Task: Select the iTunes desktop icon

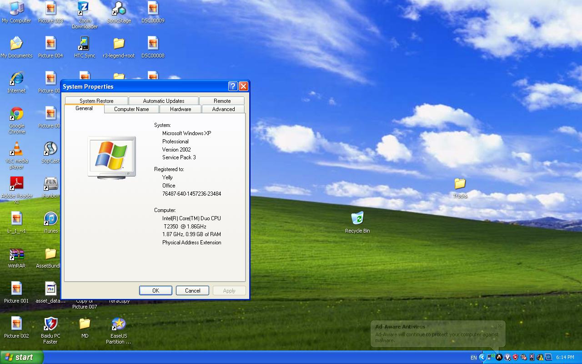Action: pos(50,222)
